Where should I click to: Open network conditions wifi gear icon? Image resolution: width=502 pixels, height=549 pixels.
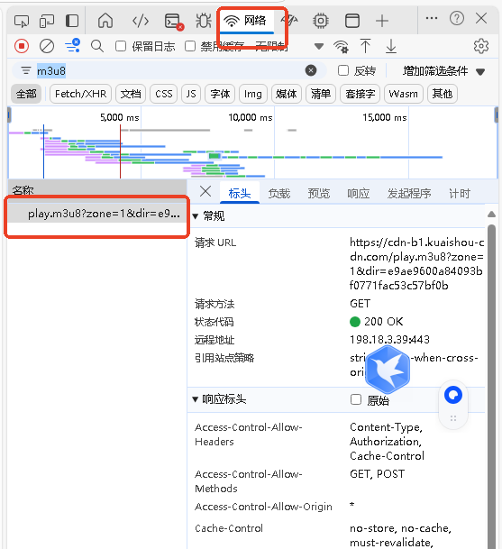[x=341, y=46]
